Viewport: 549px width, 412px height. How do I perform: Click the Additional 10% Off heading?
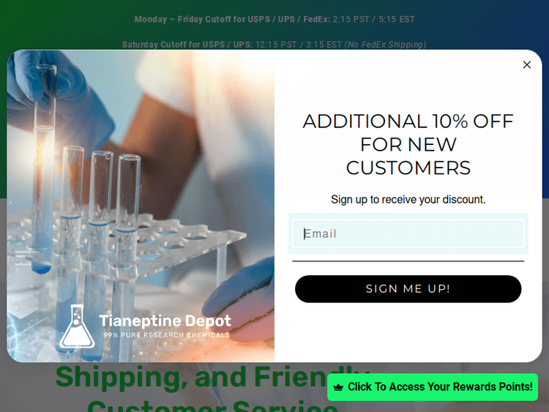pyautogui.click(x=408, y=145)
